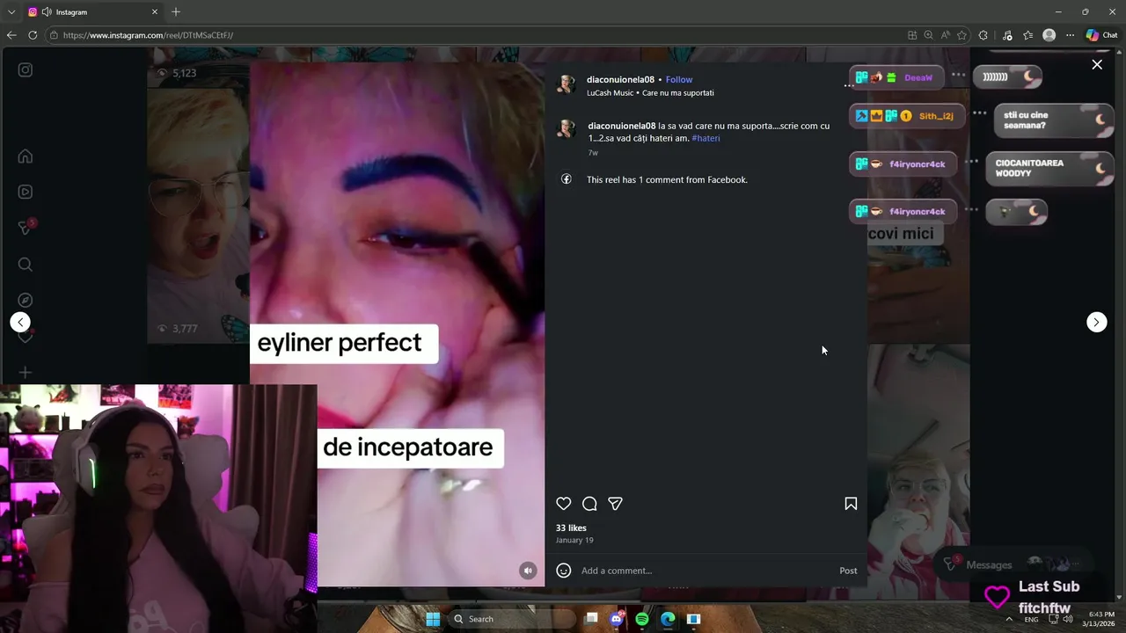Open the Search icon in Instagram sidebar

[26, 265]
